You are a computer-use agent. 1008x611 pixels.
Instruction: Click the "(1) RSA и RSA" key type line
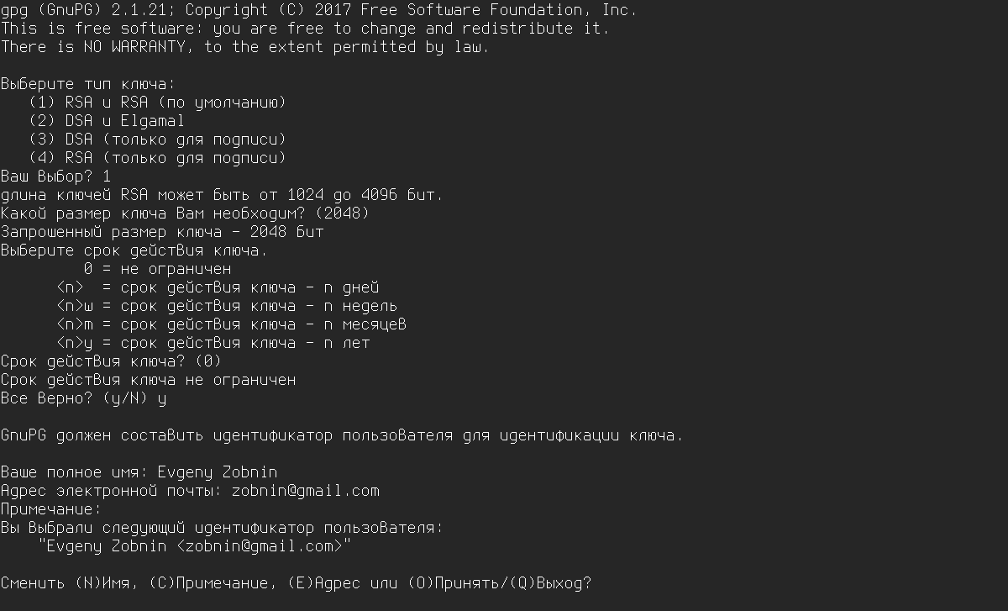point(157,103)
